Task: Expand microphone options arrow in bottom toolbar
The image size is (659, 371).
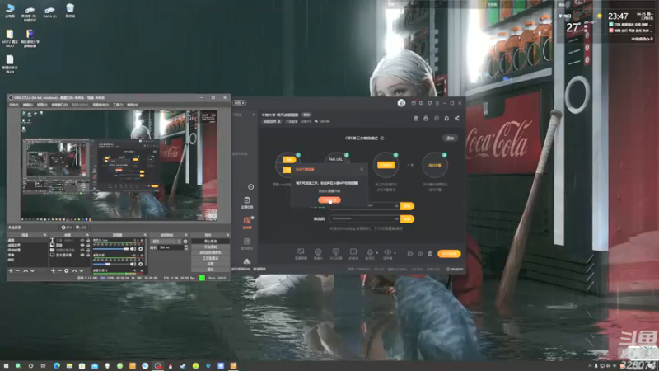Action: [377, 253]
